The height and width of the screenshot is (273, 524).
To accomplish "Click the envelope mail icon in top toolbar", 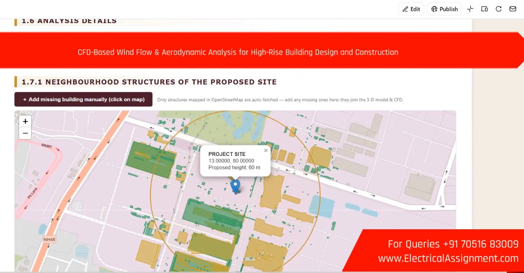I will (513, 9).
